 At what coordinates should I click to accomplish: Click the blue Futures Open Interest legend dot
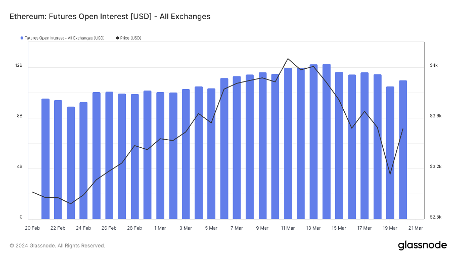pyautogui.click(x=21, y=38)
